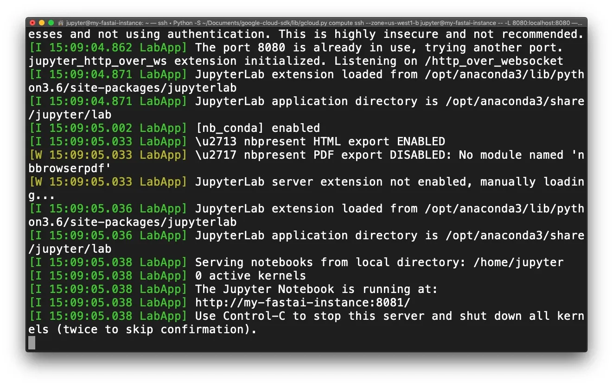The height and width of the screenshot is (386, 613).
Task: Click the home folder icon in title bar
Action: coord(61,23)
